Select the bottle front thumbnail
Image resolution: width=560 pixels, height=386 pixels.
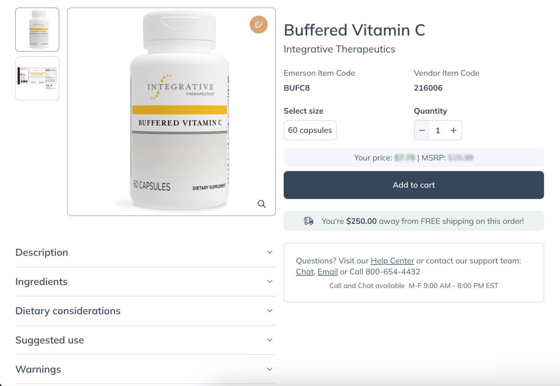pos(37,29)
